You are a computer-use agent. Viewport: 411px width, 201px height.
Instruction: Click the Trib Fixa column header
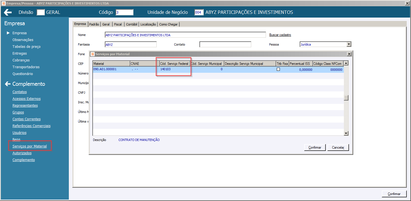coord(282,64)
